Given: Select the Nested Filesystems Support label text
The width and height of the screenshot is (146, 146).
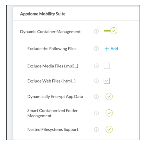Looking at the screenshot, I should 53,129.
